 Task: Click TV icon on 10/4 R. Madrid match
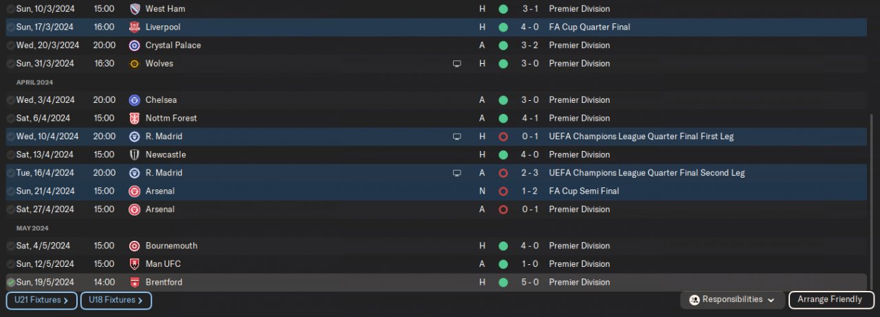click(456, 137)
